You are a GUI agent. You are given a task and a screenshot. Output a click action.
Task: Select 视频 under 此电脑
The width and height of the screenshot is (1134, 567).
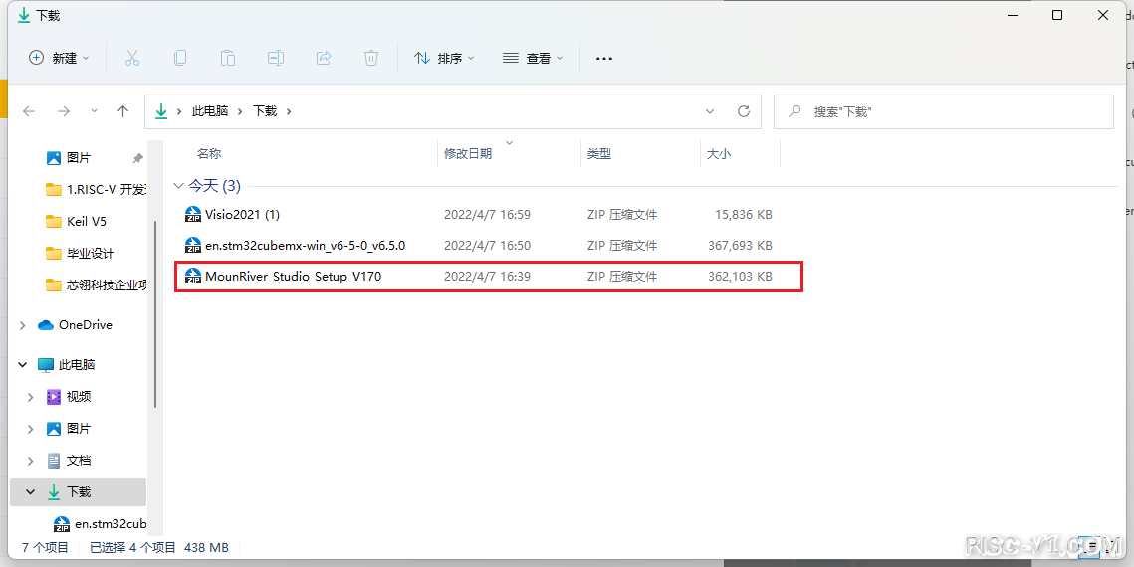tap(69, 397)
